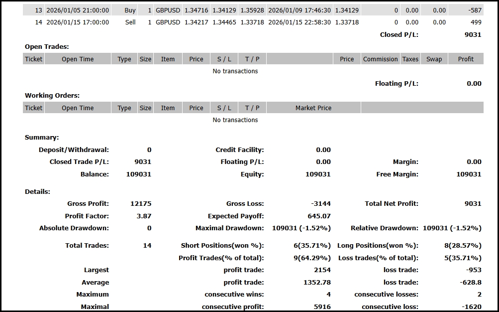Click the Total Trades value 14
This screenshot has height=312, width=499.
[x=147, y=245]
